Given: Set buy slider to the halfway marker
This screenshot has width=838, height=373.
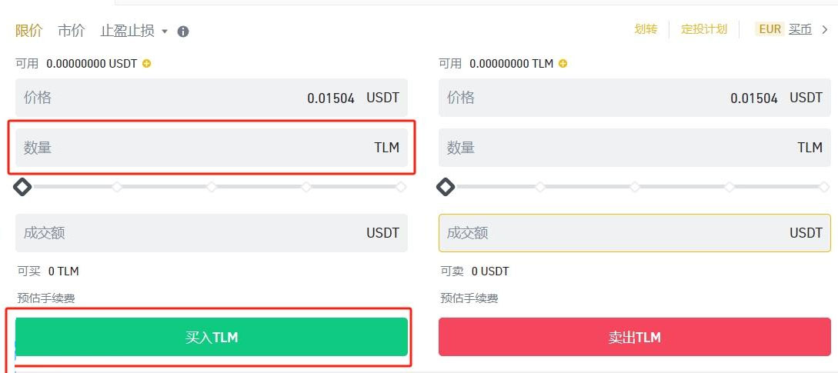Looking at the screenshot, I should coord(212,187).
